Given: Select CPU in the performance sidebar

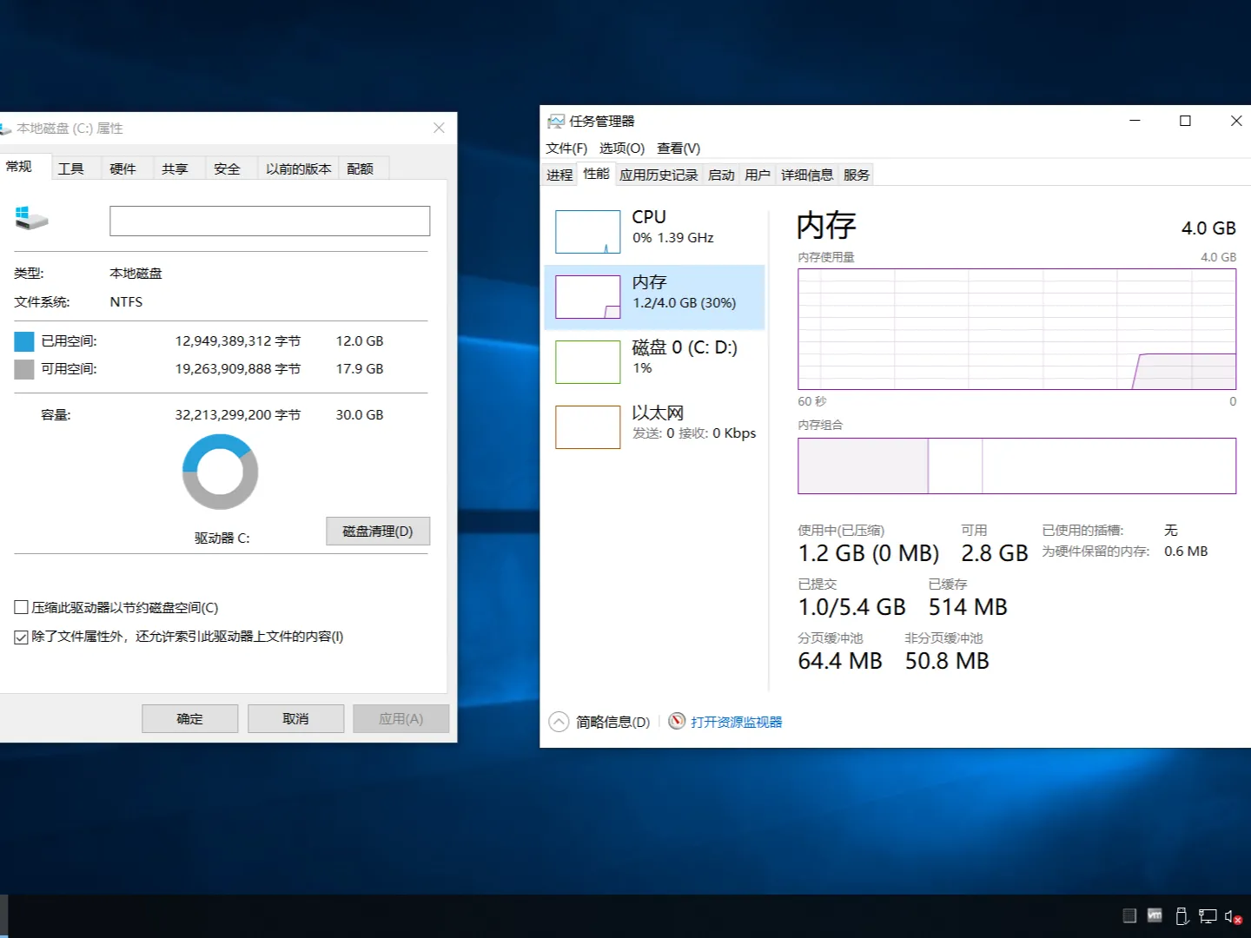Looking at the screenshot, I should pyautogui.click(x=654, y=228).
